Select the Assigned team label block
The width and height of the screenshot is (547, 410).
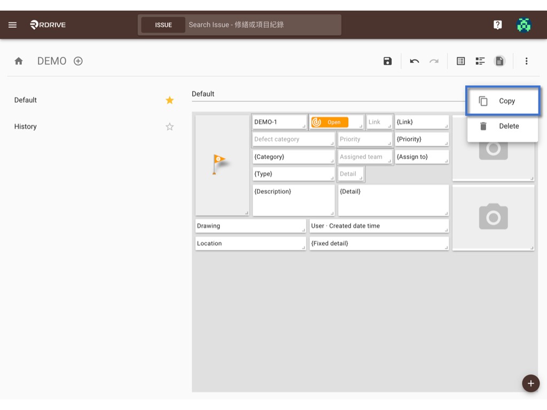tap(365, 157)
